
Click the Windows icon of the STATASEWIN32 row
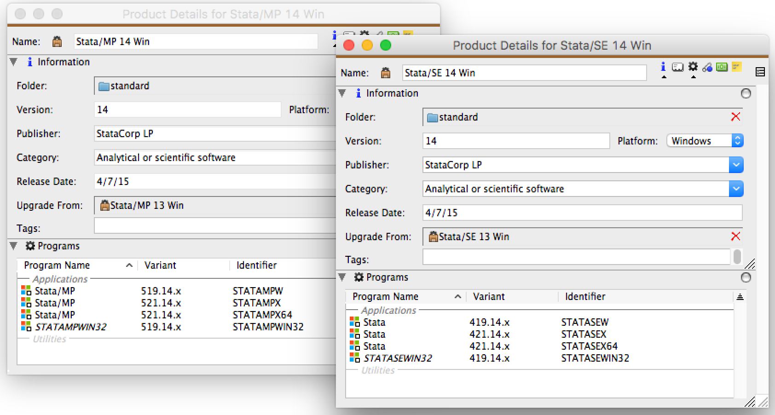click(354, 358)
